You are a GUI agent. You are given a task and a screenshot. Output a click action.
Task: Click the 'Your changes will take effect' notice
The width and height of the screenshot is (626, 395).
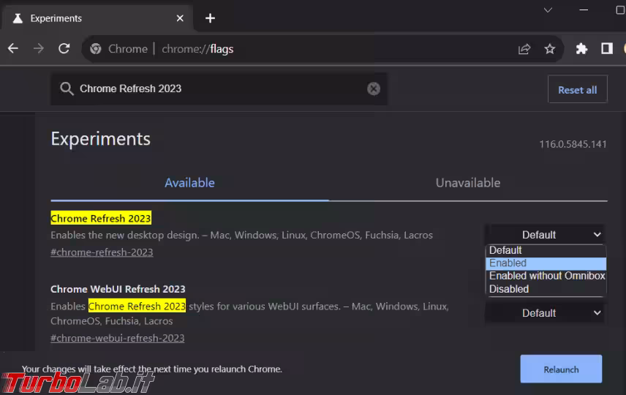click(x=151, y=369)
